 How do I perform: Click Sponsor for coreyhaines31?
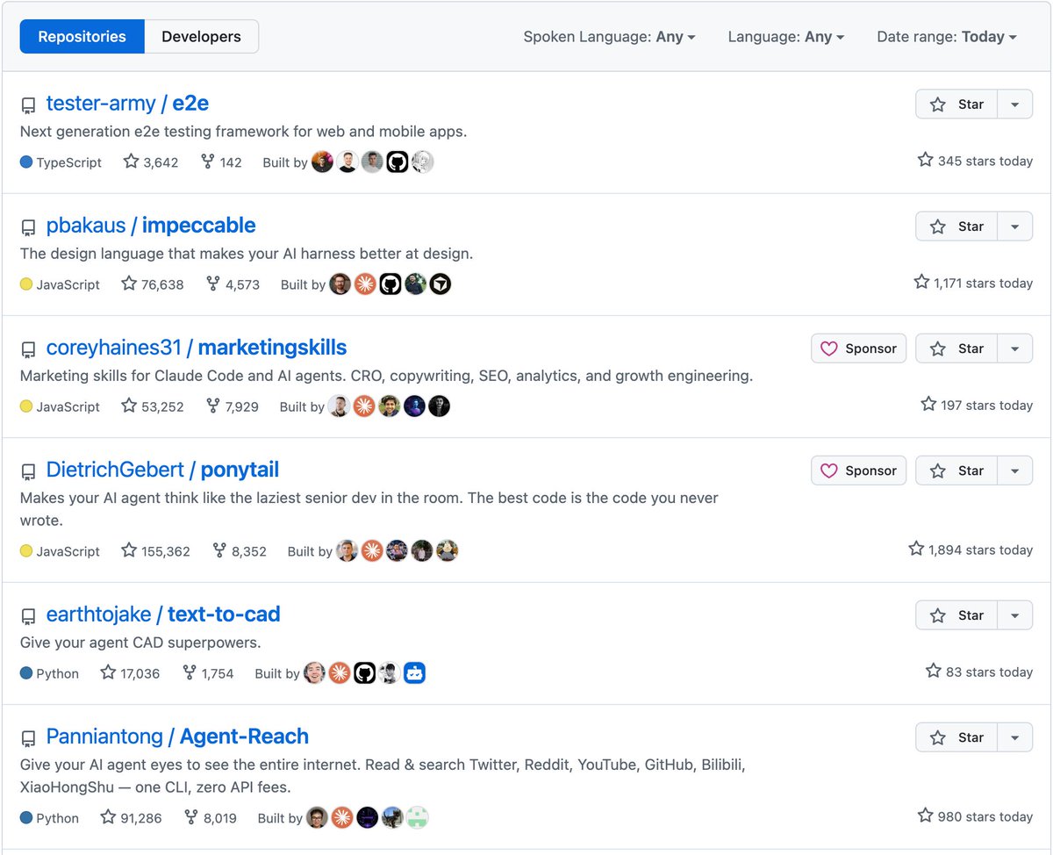coord(858,348)
